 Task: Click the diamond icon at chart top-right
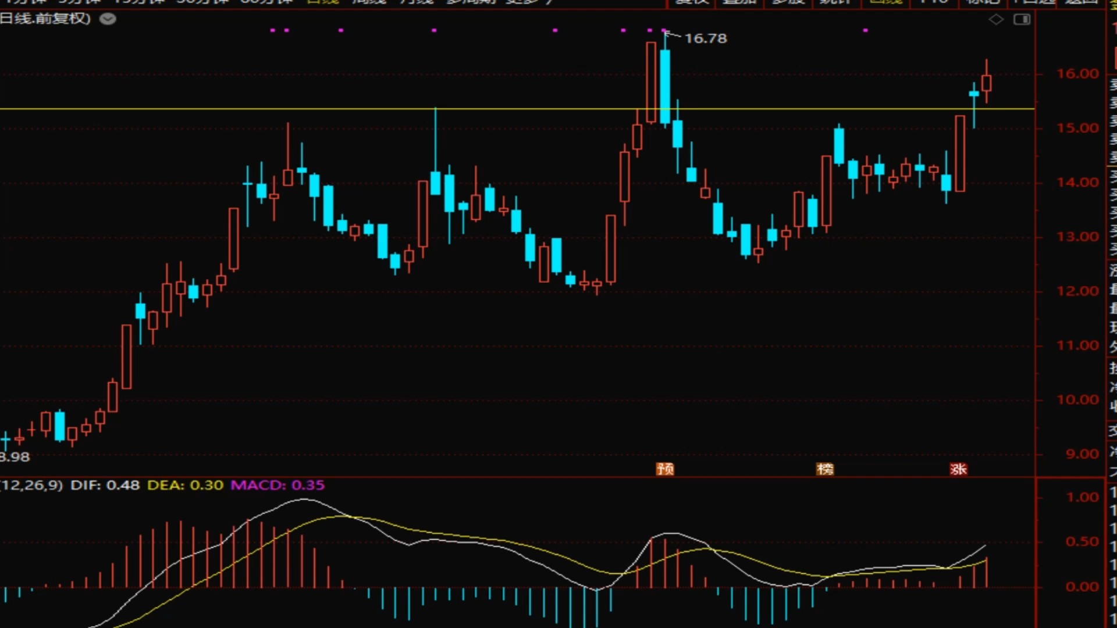(996, 20)
